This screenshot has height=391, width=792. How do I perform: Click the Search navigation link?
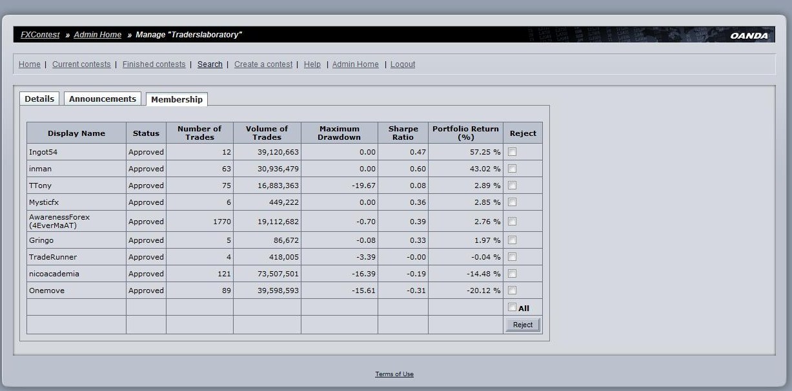click(x=210, y=64)
